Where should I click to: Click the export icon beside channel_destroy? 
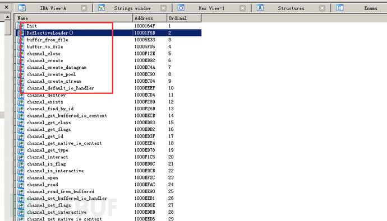21,95
